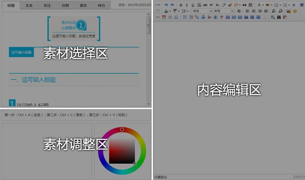Align text right
305x180 pixels.
point(260,11)
